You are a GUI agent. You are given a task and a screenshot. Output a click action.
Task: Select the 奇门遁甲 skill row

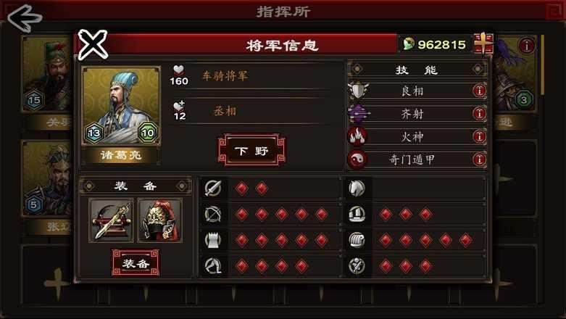click(x=417, y=159)
